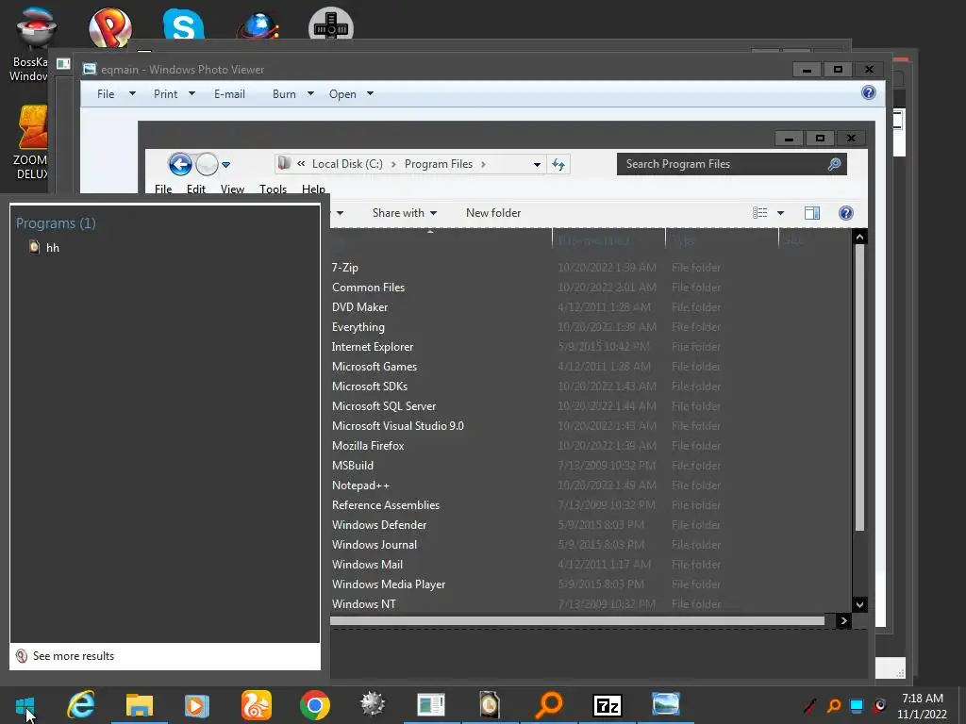Click the Programs (1) heading
The width and height of the screenshot is (966, 724).
pos(56,222)
